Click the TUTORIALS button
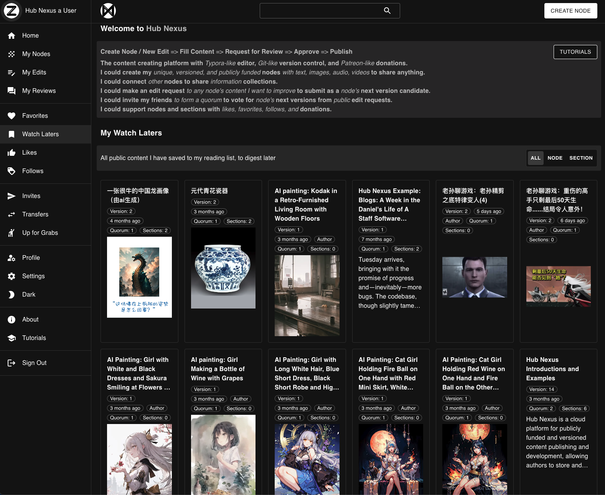Image resolution: width=605 pixels, height=495 pixels. click(575, 52)
